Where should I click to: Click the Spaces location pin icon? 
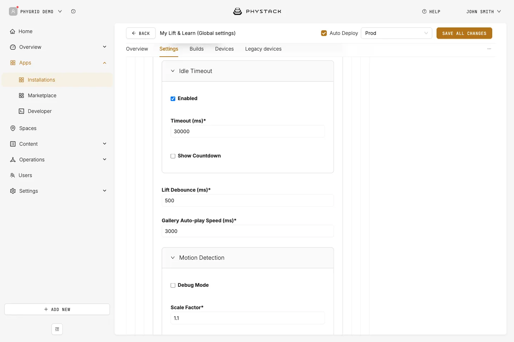[13, 128]
